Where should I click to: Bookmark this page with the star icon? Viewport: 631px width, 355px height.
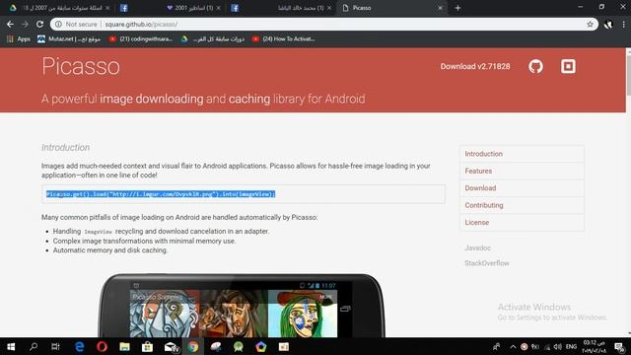[x=590, y=24]
